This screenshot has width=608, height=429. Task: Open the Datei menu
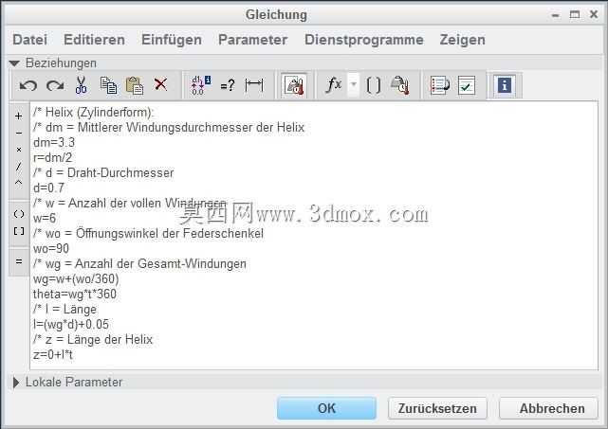point(29,40)
